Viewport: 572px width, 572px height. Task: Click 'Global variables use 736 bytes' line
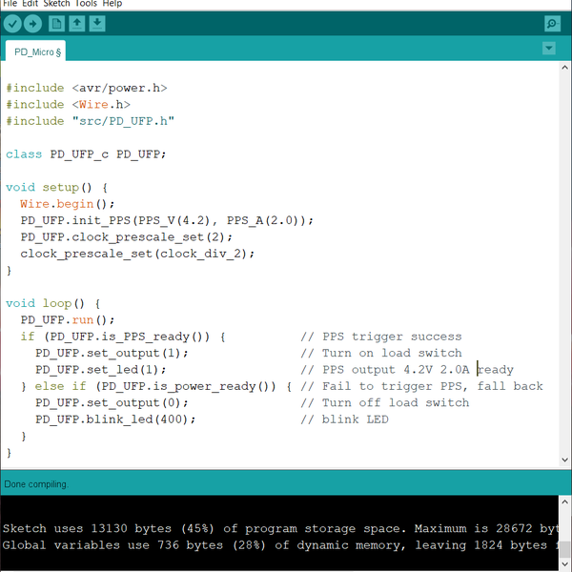(280, 545)
